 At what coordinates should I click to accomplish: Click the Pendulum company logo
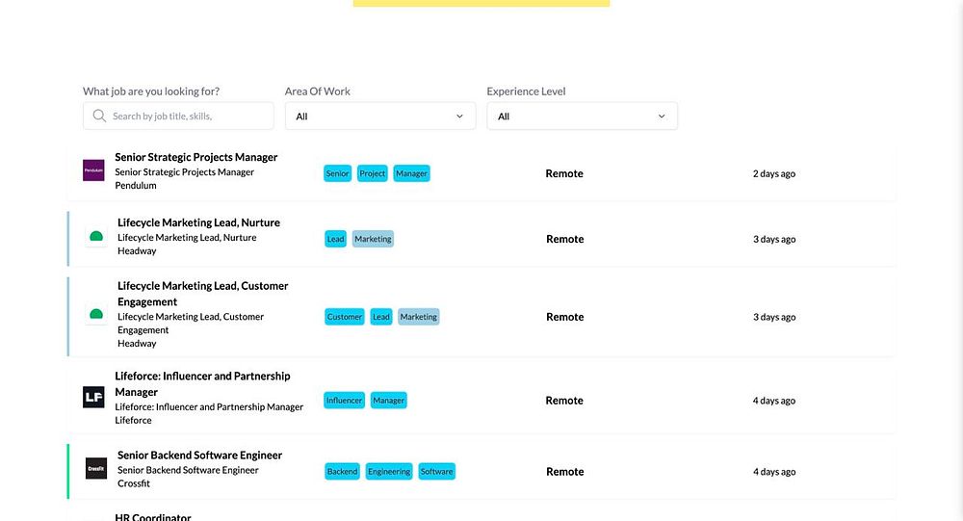(93, 170)
